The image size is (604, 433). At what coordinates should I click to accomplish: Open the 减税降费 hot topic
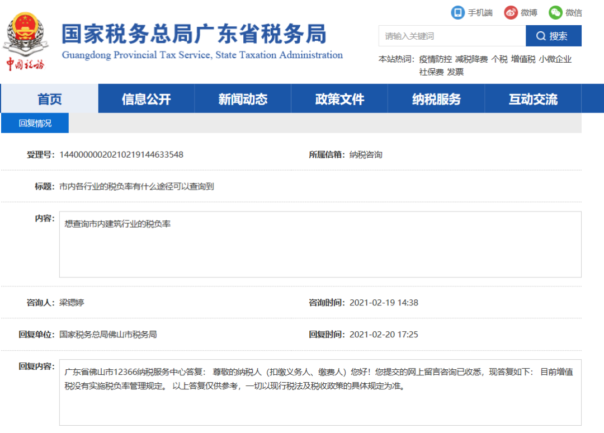click(471, 59)
